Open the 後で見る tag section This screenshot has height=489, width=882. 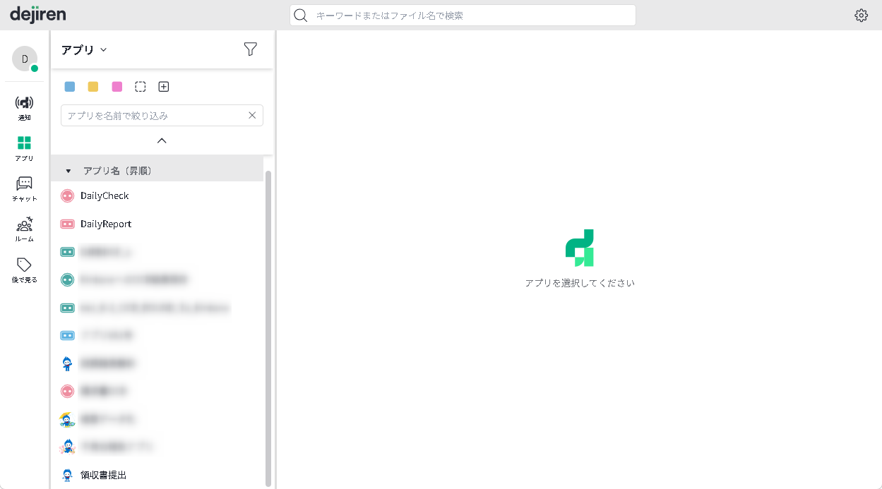[x=24, y=270]
